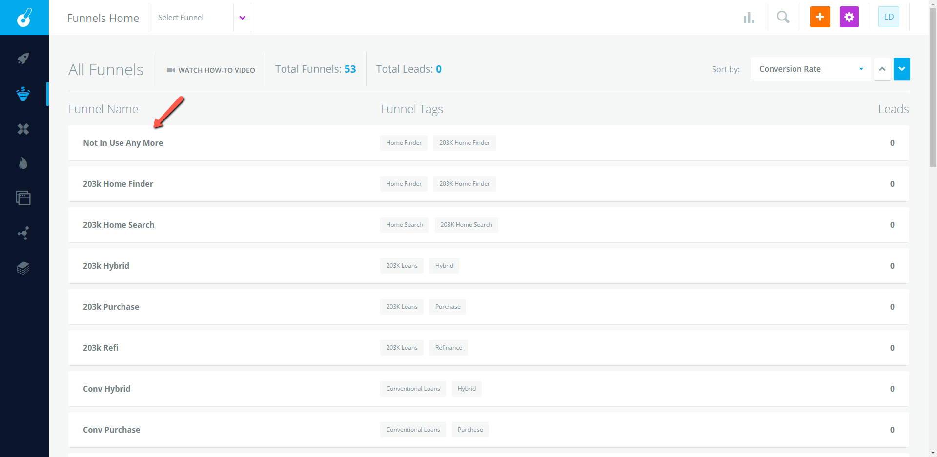Image resolution: width=937 pixels, height=457 pixels.
Task: Sort descending with the blue down arrow
Action: (x=901, y=69)
